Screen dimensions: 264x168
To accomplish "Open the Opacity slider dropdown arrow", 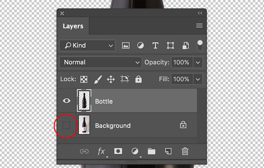I will click(198, 63).
